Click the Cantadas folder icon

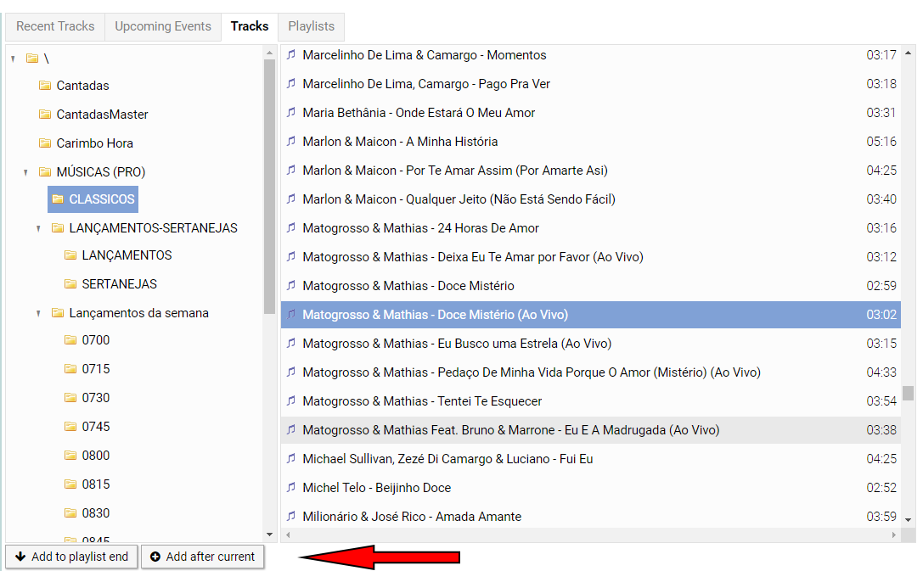pyautogui.click(x=45, y=86)
